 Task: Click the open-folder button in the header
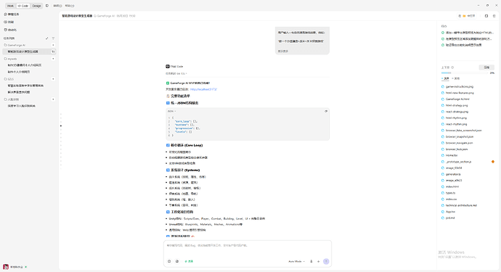[467, 16]
